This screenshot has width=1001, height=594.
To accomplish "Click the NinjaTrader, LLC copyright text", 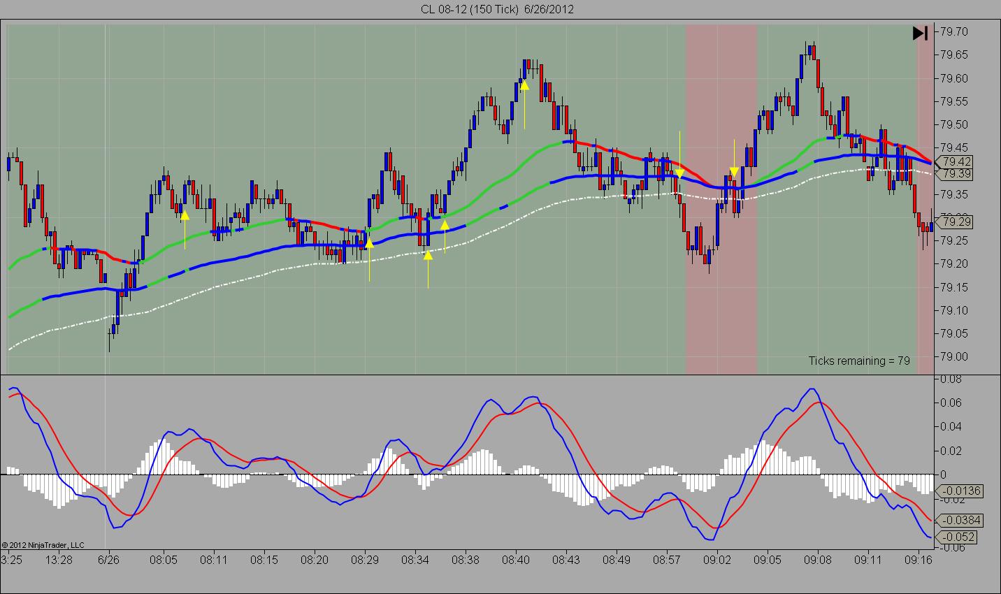I will click(43, 545).
